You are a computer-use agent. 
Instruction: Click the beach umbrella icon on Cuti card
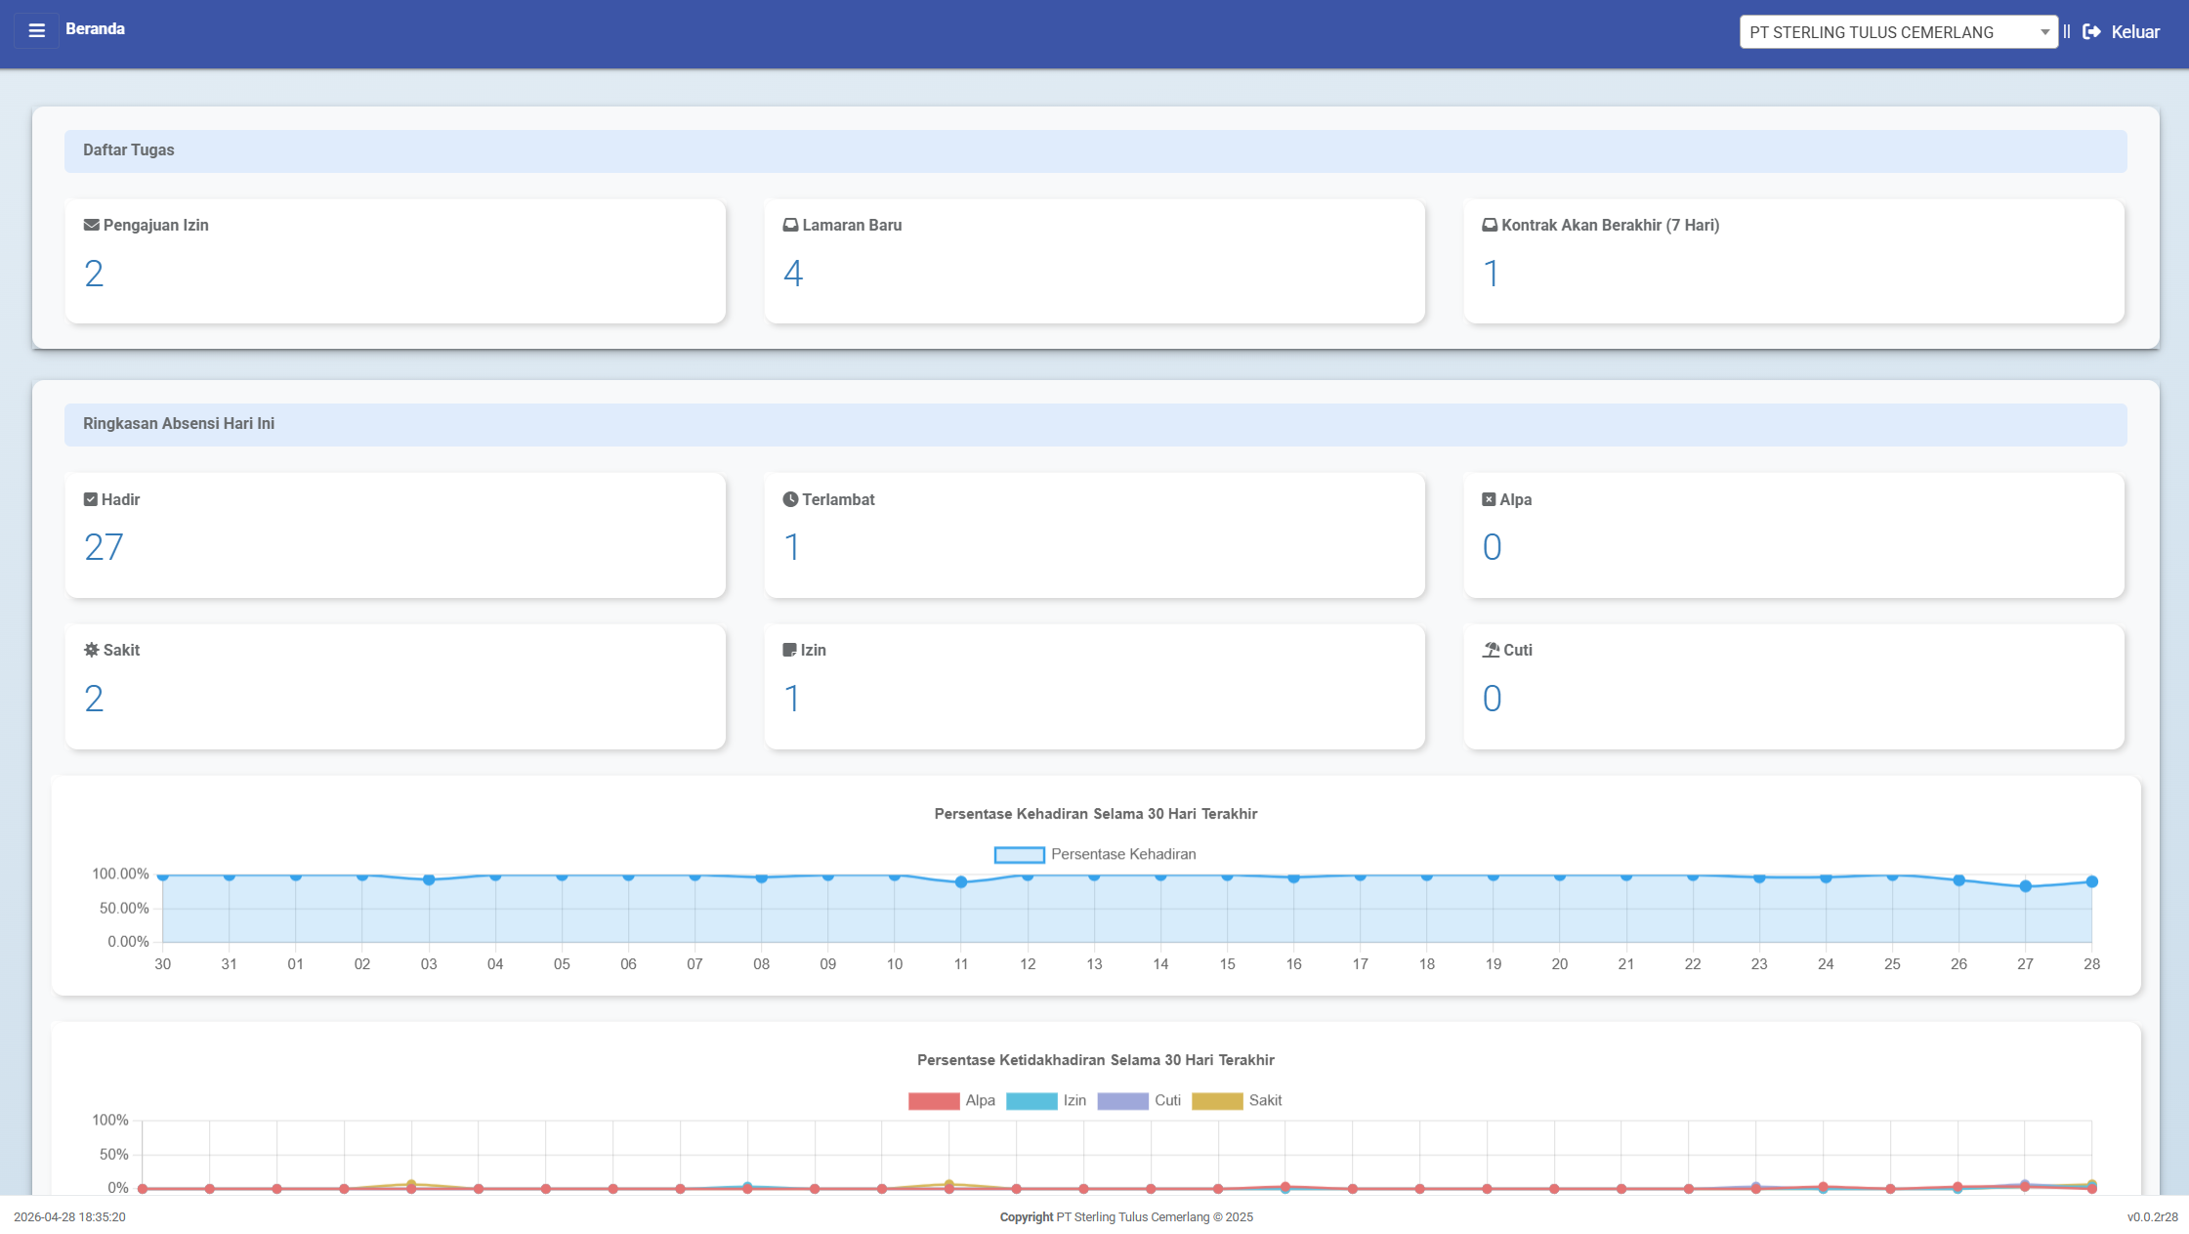[1492, 649]
